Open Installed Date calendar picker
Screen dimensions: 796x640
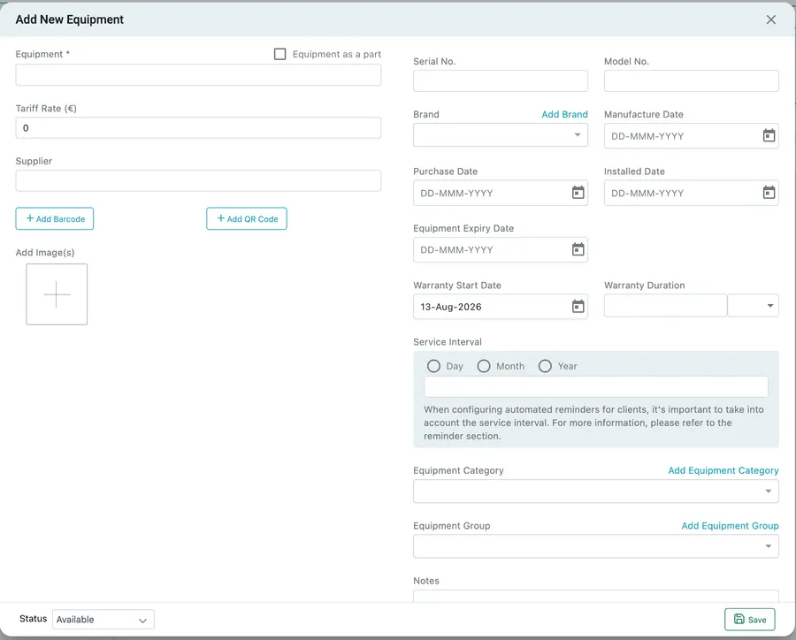point(769,193)
